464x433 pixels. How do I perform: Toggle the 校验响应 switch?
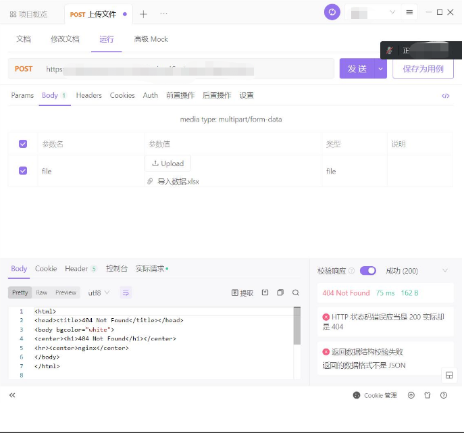(x=368, y=270)
